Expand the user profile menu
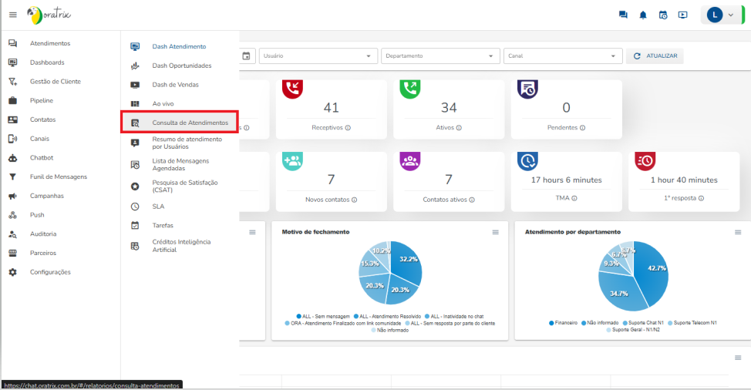The height and width of the screenshot is (390, 751). pos(721,15)
